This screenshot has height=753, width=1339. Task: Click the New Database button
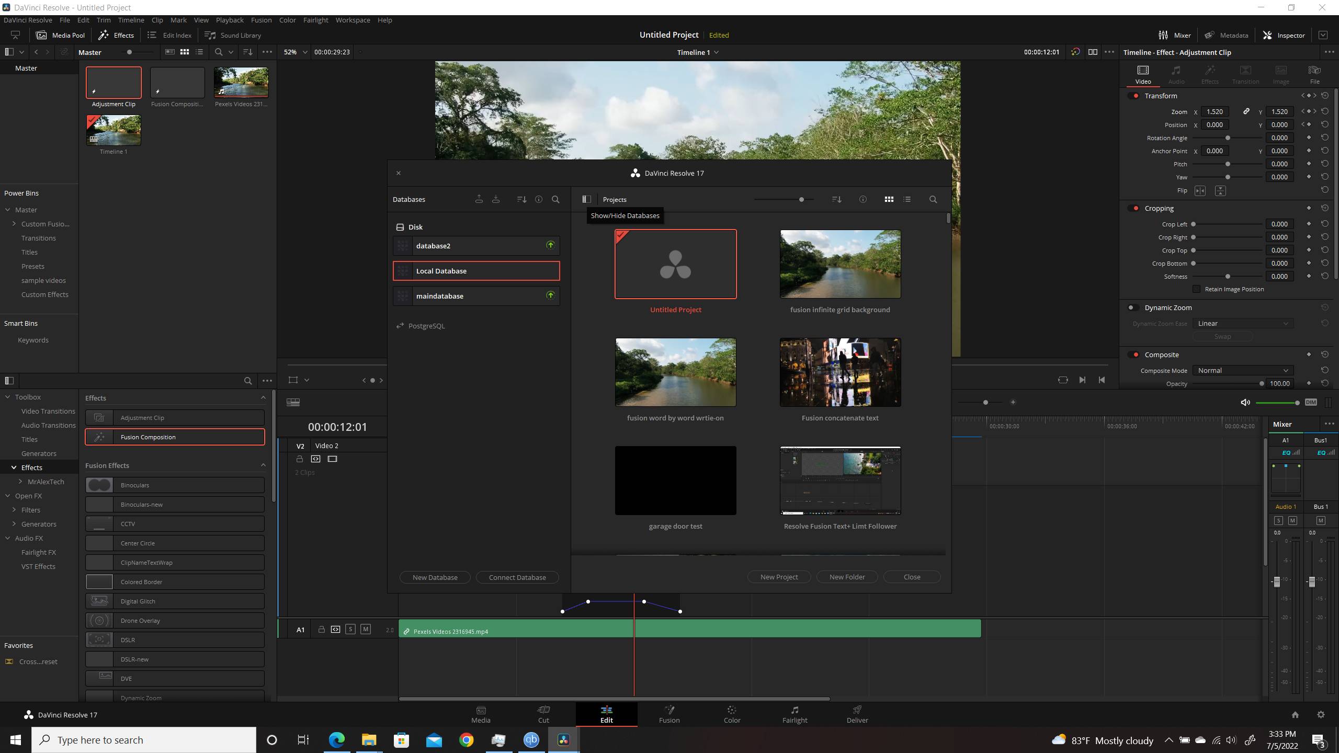click(435, 577)
